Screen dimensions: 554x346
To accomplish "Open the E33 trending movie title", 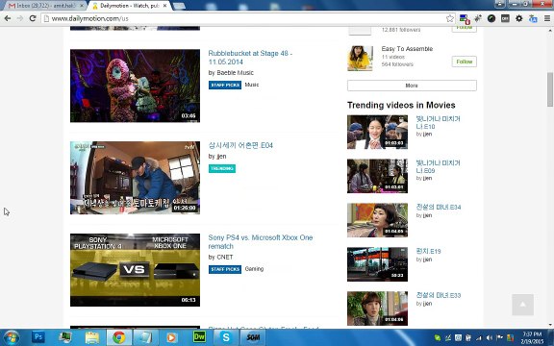I will click(x=439, y=295).
